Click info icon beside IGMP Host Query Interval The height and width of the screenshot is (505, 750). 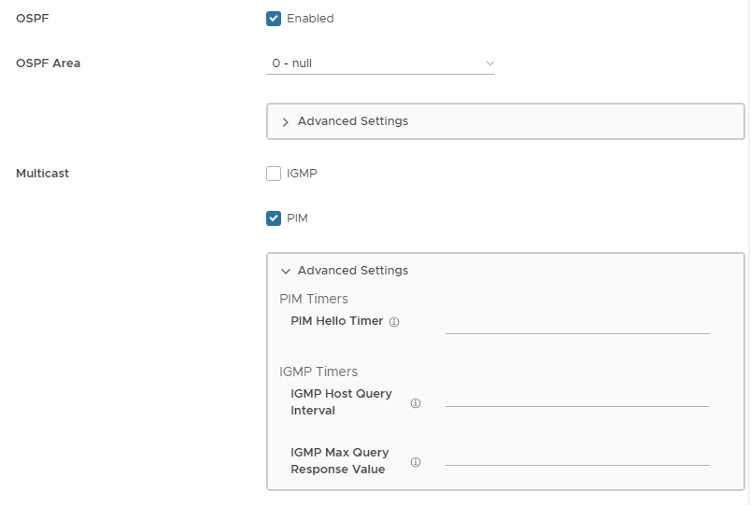click(416, 403)
